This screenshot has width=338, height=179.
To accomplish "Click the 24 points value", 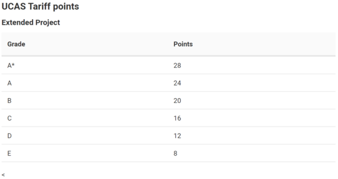I will (x=177, y=83).
